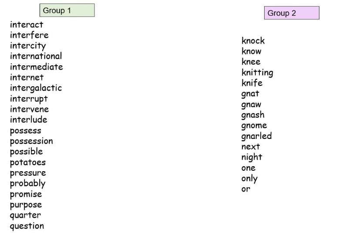
Task: Select the word "night"
Action: tap(252, 157)
